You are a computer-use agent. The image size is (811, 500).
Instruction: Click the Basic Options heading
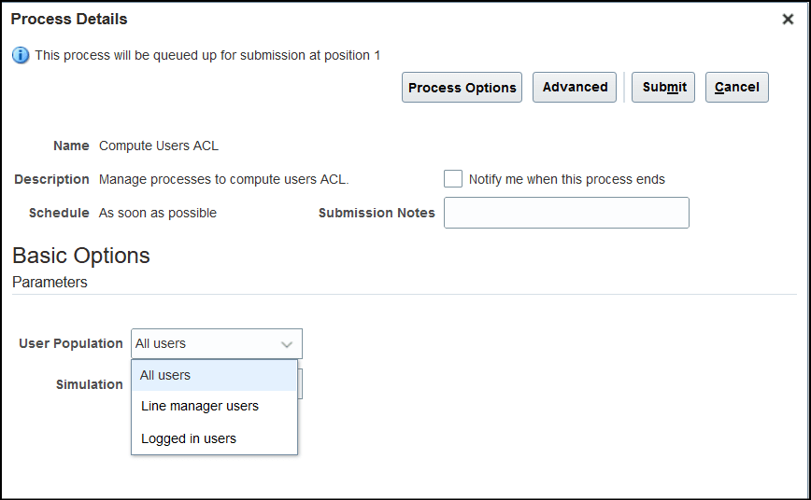pyautogui.click(x=81, y=256)
